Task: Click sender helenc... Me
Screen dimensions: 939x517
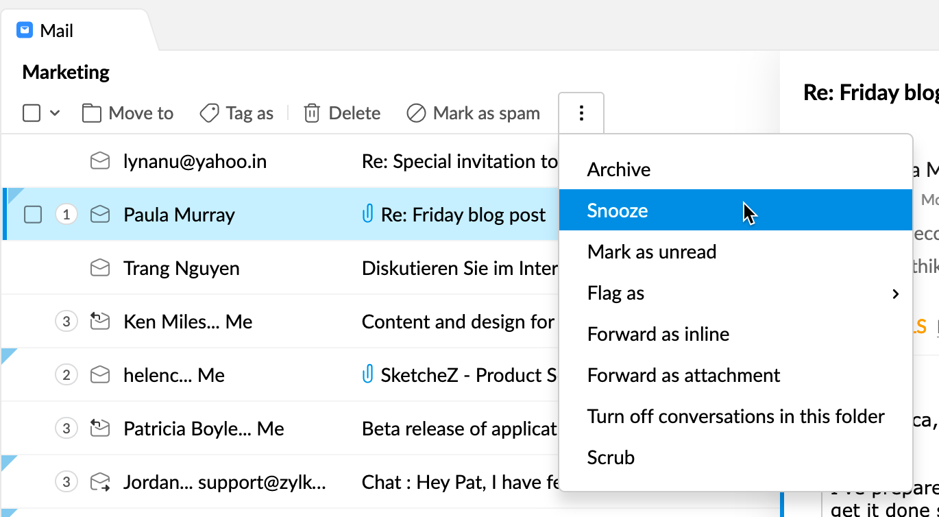Action: (174, 375)
